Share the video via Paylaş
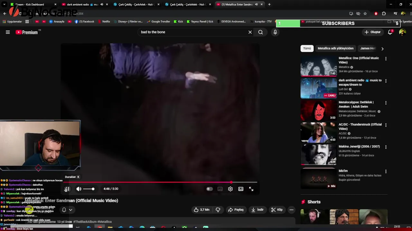 click(236, 210)
